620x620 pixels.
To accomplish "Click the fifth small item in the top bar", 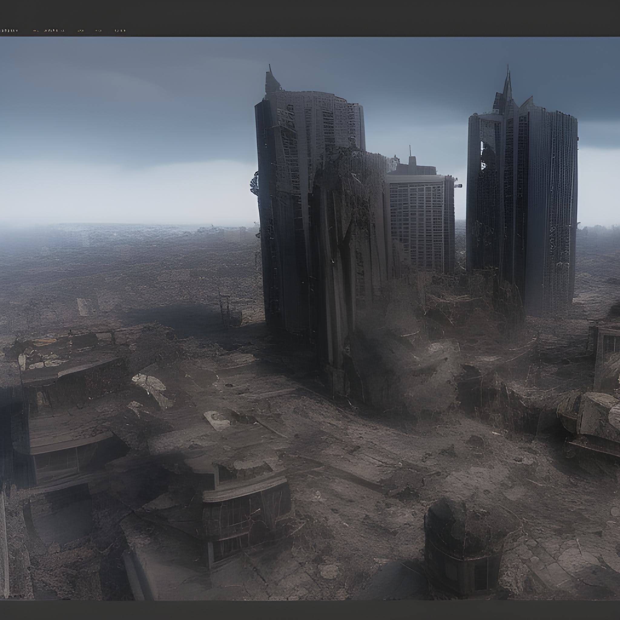I will click(x=98, y=31).
